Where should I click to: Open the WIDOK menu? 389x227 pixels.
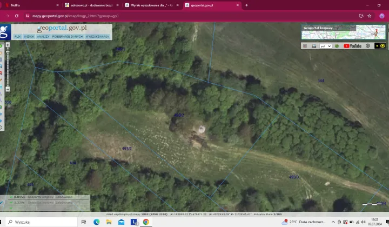click(x=29, y=37)
